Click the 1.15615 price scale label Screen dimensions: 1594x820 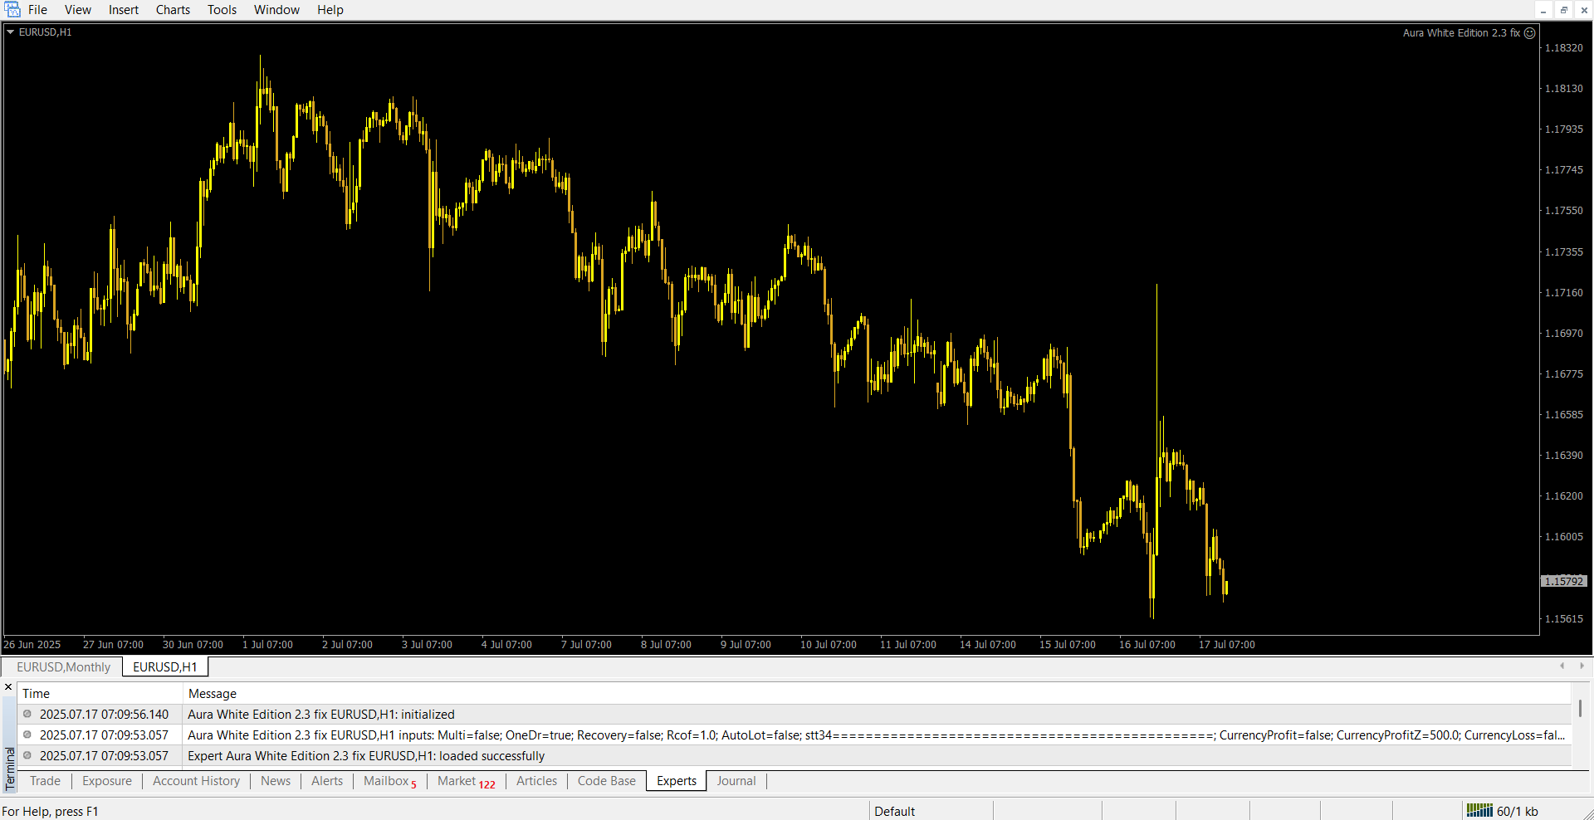1564,618
